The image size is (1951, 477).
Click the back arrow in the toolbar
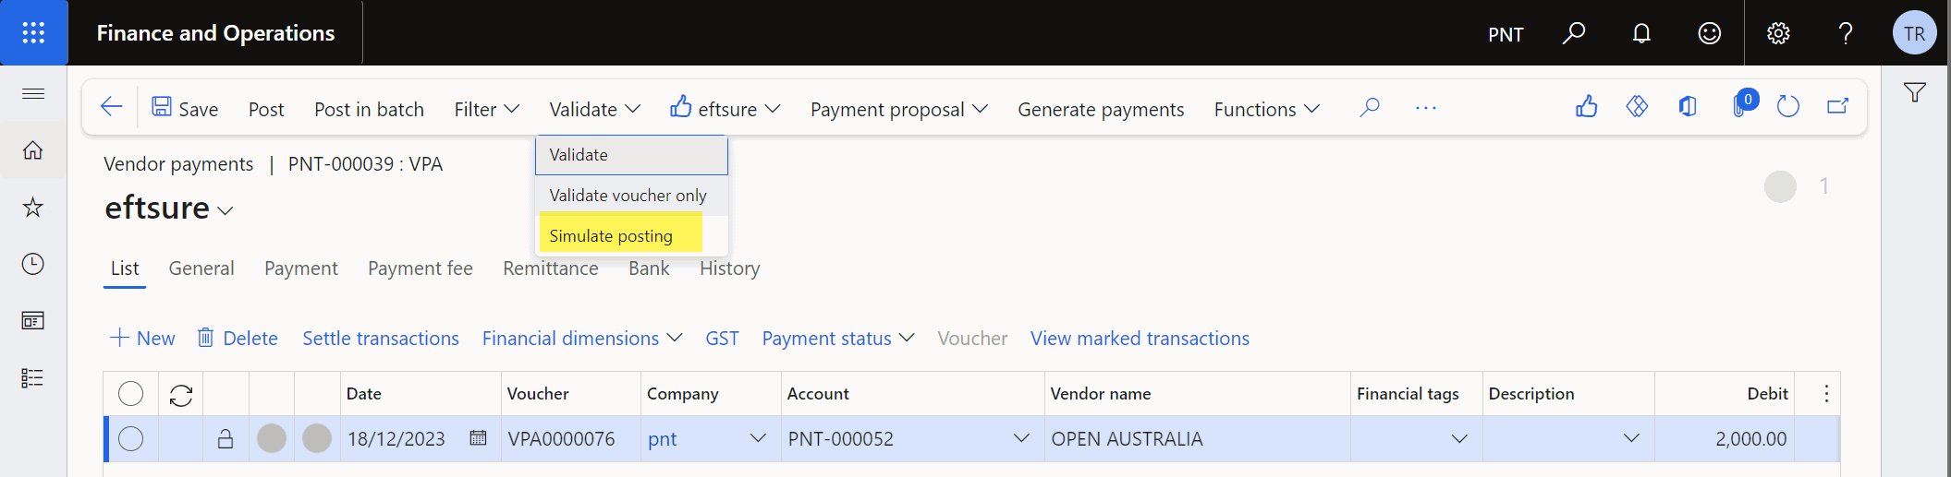[112, 108]
